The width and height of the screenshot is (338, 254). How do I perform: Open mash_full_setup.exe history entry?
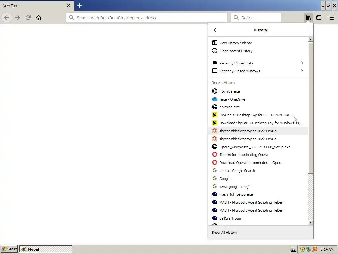pos(258,194)
